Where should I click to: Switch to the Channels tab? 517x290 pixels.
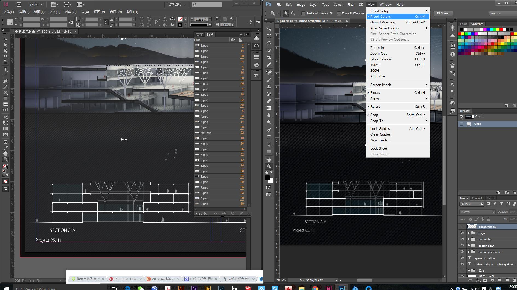[477, 198]
